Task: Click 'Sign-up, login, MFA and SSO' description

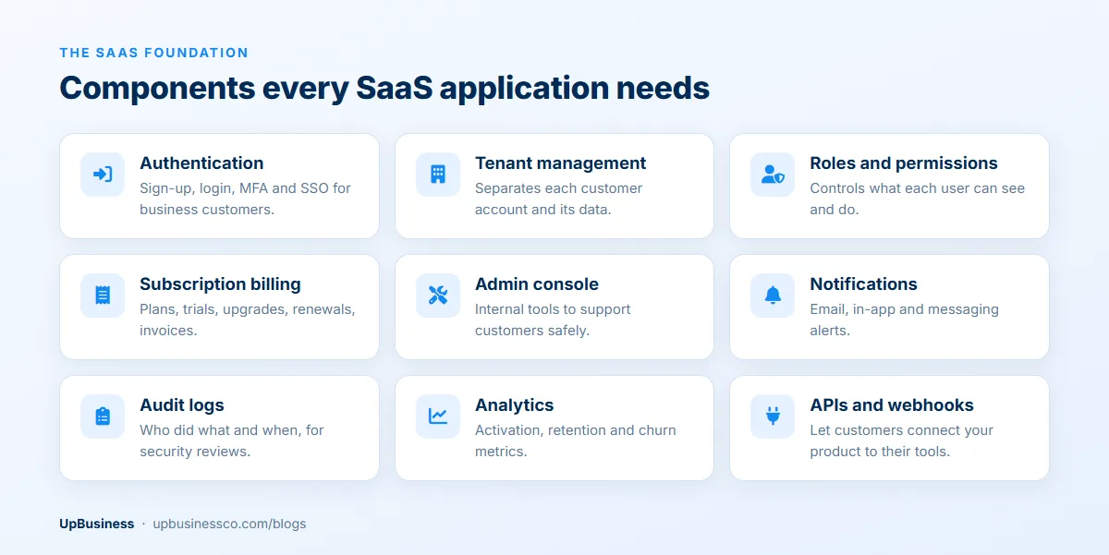Action: coord(245,199)
